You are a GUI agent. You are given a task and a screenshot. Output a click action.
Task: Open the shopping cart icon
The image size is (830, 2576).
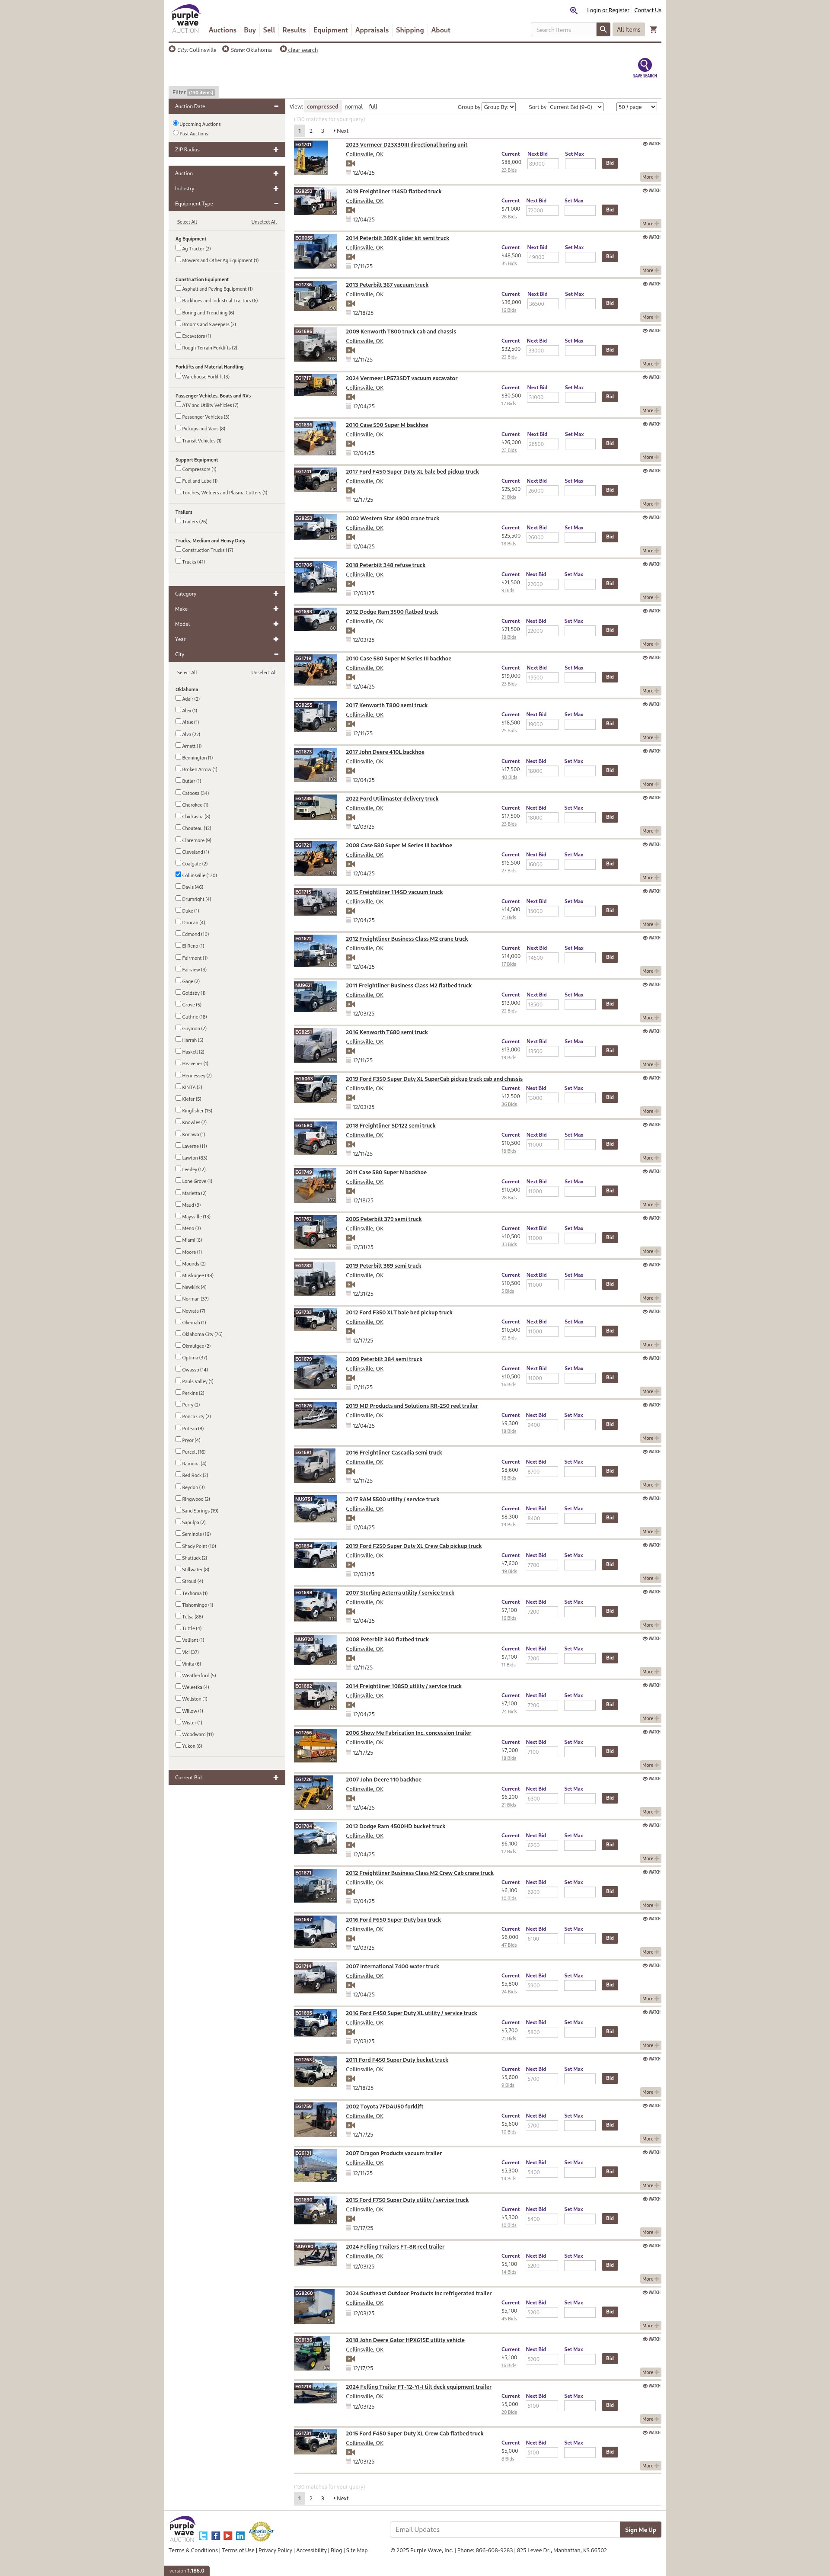click(x=654, y=30)
